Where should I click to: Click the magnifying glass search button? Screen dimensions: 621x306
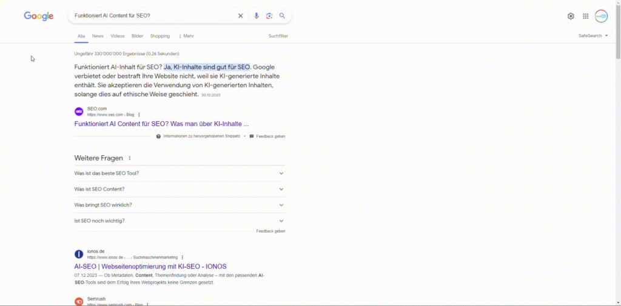[x=282, y=16]
